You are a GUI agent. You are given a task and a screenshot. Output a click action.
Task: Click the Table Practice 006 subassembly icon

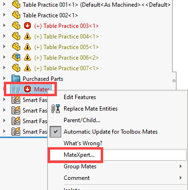pos(16,58)
